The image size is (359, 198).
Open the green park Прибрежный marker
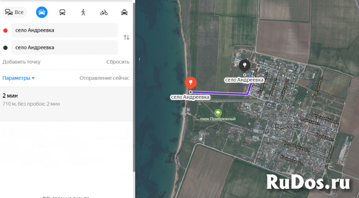click(218, 112)
